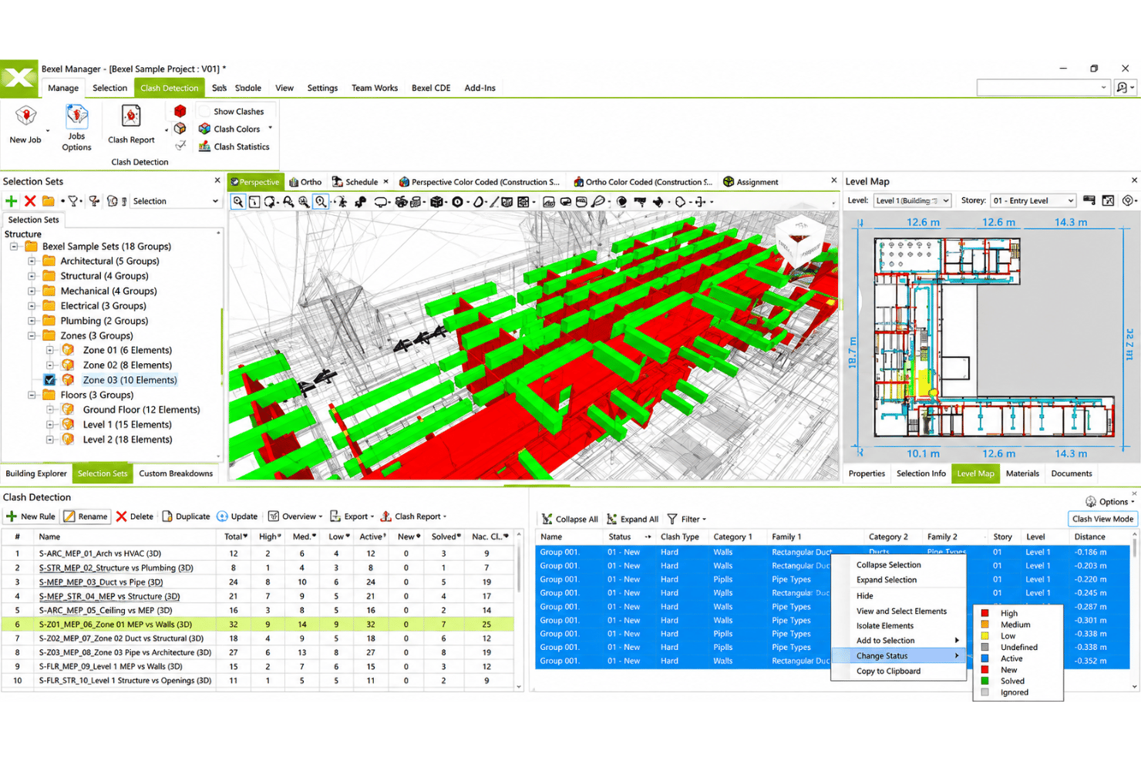Image resolution: width=1141 pixels, height=761 pixels.
Task: Click the red cube icon in Clash Detection ribbon
Action: point(180,111)
